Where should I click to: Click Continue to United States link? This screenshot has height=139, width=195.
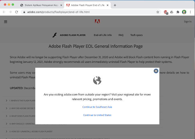[x=97, y=115]
